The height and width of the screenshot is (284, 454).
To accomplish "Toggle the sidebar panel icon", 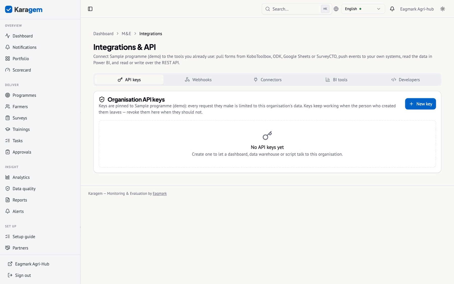I will (90, 9).
